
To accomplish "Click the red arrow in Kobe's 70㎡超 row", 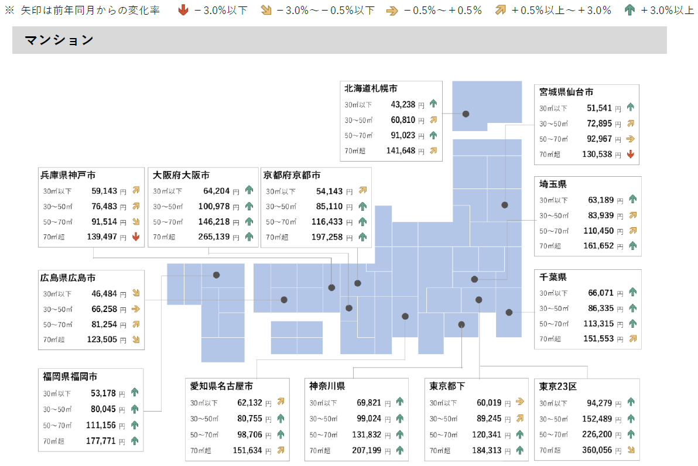I will [x=136, y=237].
